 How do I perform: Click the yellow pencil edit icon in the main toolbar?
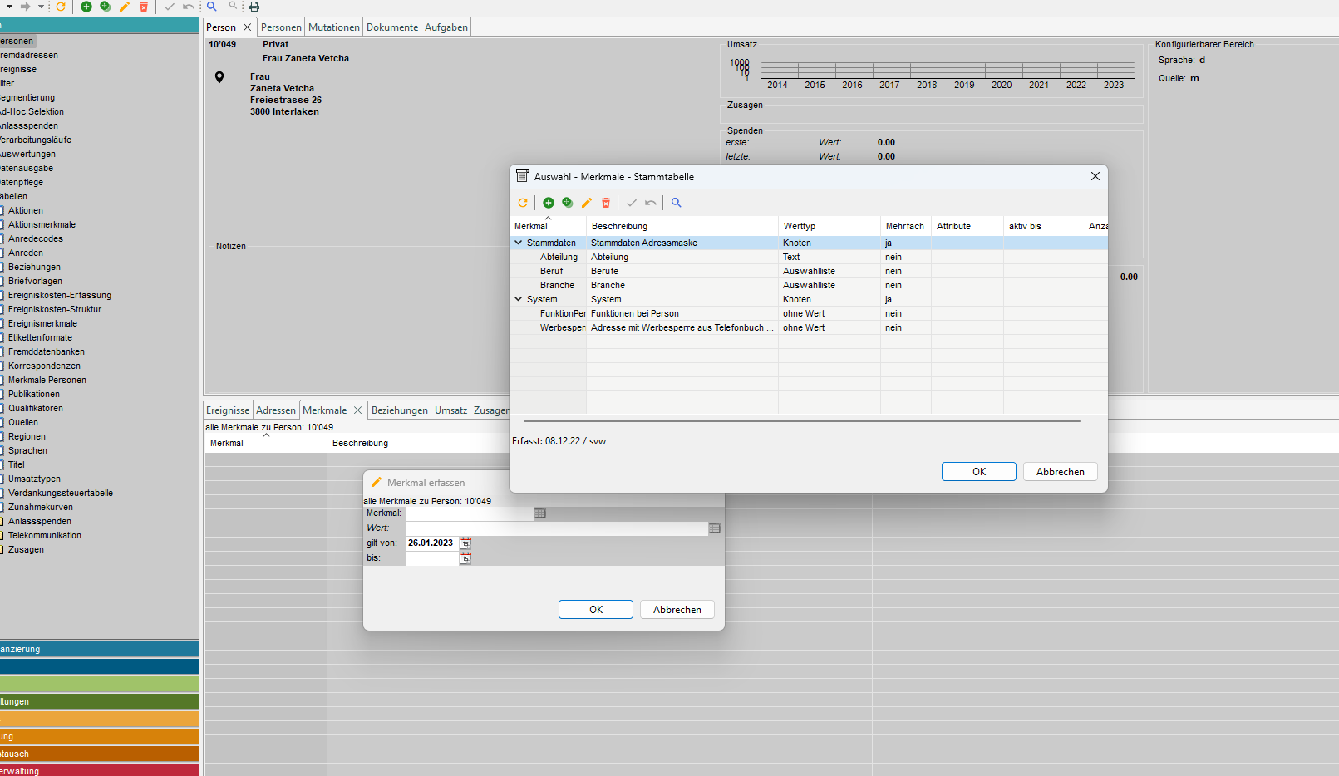click(125, 7)
